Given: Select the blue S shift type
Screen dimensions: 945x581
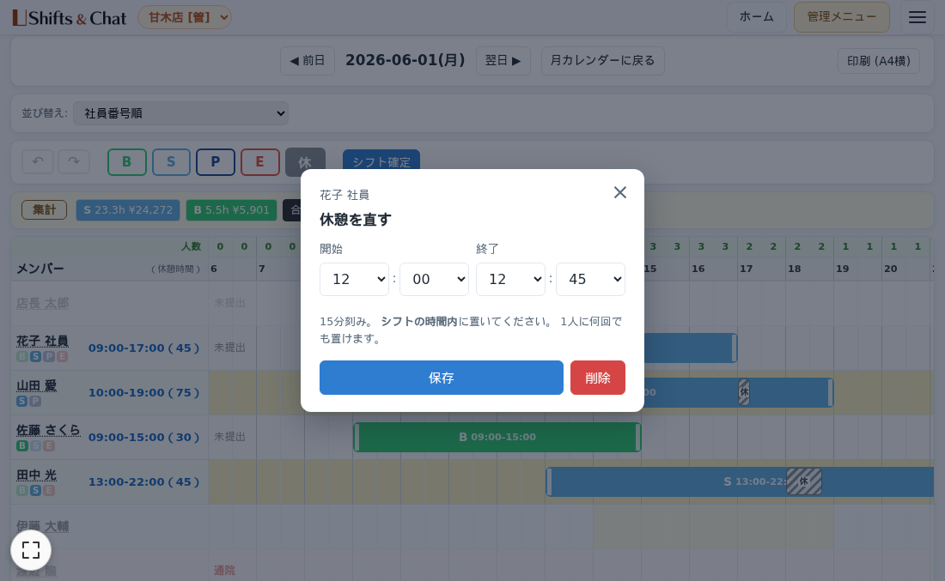Looking at the screenshot, I should coord(171,162).
